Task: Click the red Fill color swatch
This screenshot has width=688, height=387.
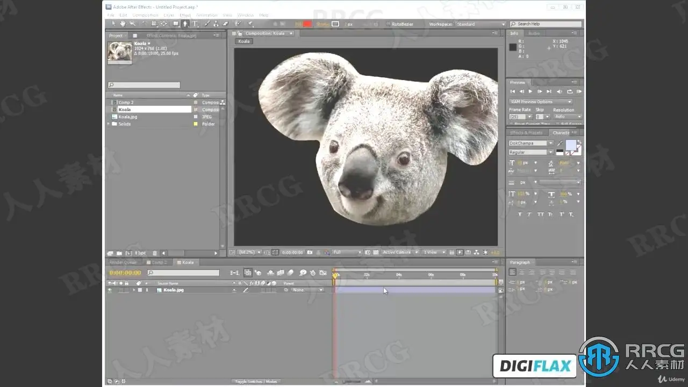Action: (x=307, y=24)
